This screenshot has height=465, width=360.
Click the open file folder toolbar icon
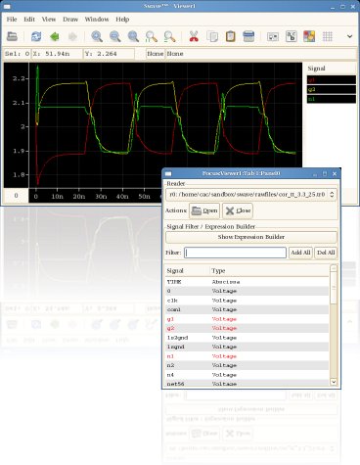[12, 36]
